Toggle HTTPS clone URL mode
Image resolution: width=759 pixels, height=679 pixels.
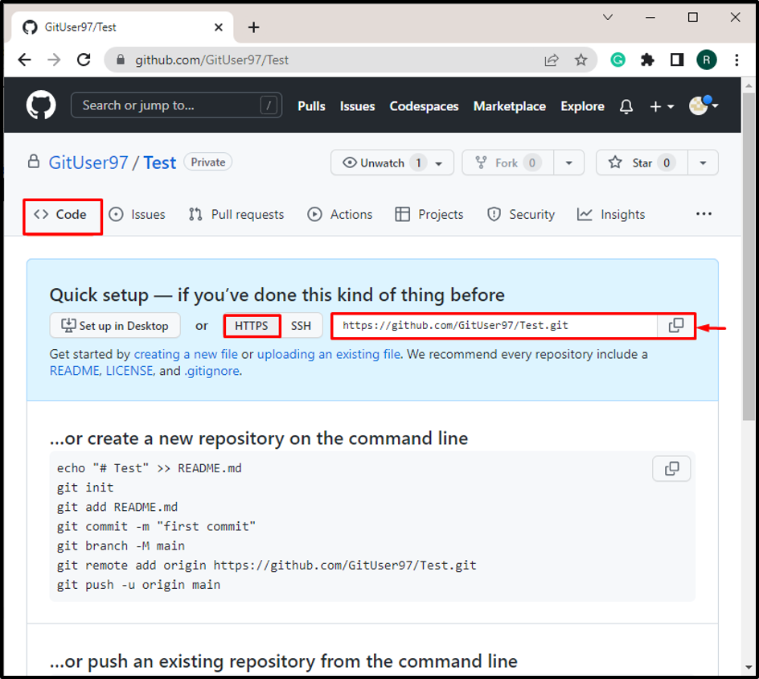coord(252,325)
